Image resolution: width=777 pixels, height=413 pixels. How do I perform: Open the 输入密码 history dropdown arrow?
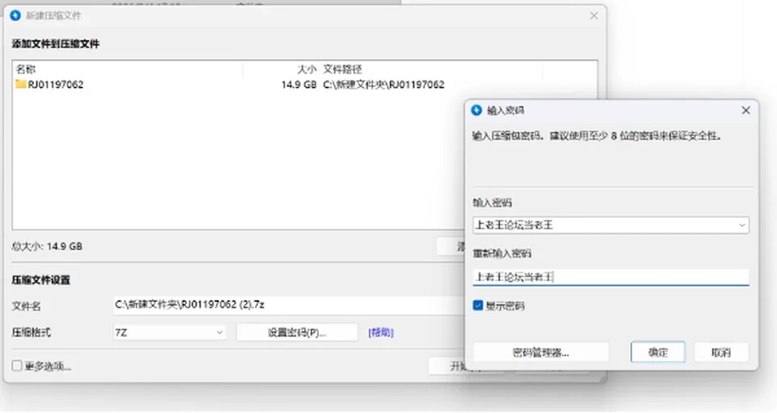742,225
